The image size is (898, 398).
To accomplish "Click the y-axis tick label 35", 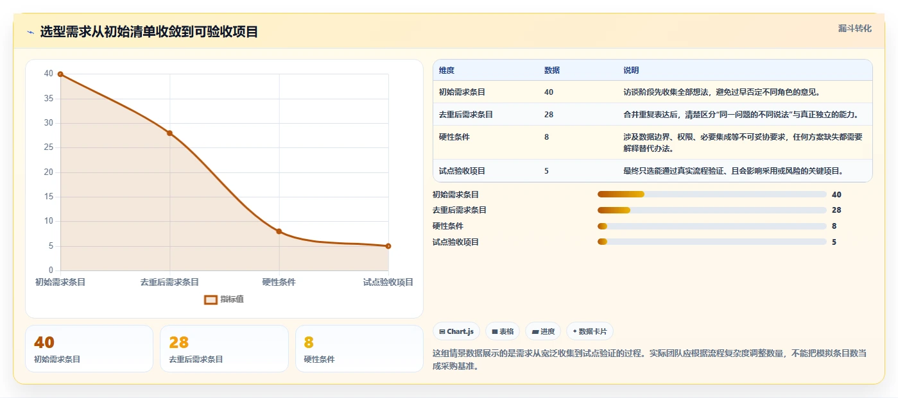I will click(49, 99).
